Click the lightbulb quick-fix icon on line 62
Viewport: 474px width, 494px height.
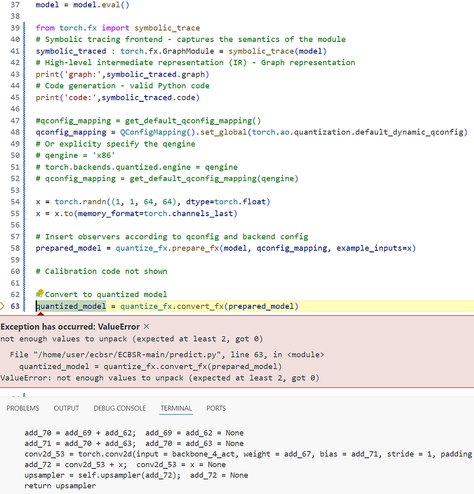coord(41,293)
